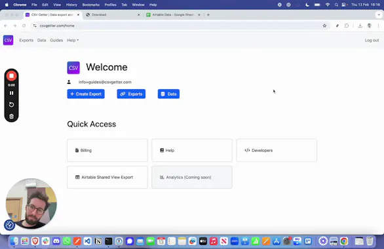Open Notion from the dock
This screenshot has height=249, width=384.
click(x=98, y=241)
